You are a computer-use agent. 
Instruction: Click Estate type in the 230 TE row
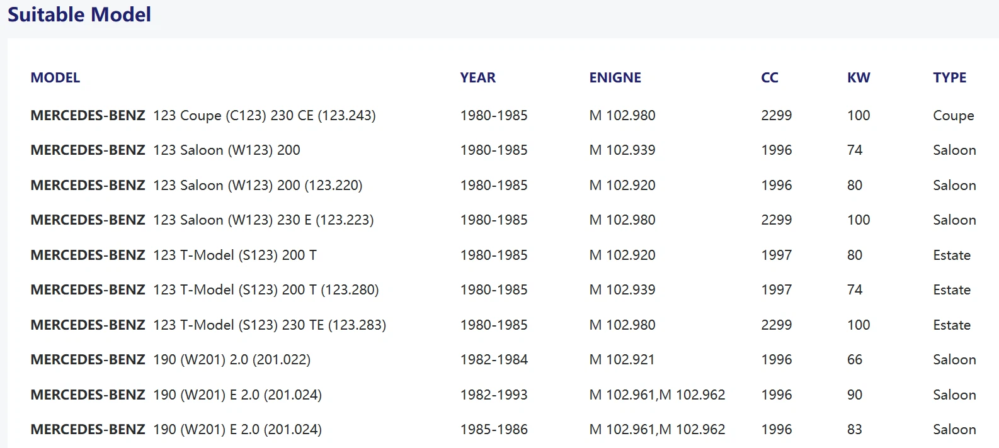[952, 325]
